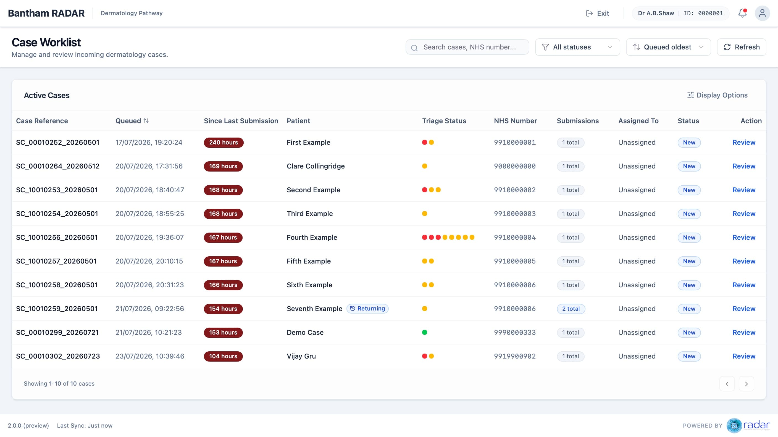The image size is (778, 437).
Task: Review the Seventh Example case
Action: 744,309
